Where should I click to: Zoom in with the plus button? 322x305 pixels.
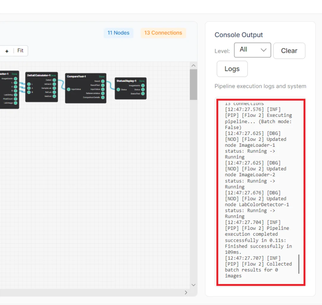point(7,51)
